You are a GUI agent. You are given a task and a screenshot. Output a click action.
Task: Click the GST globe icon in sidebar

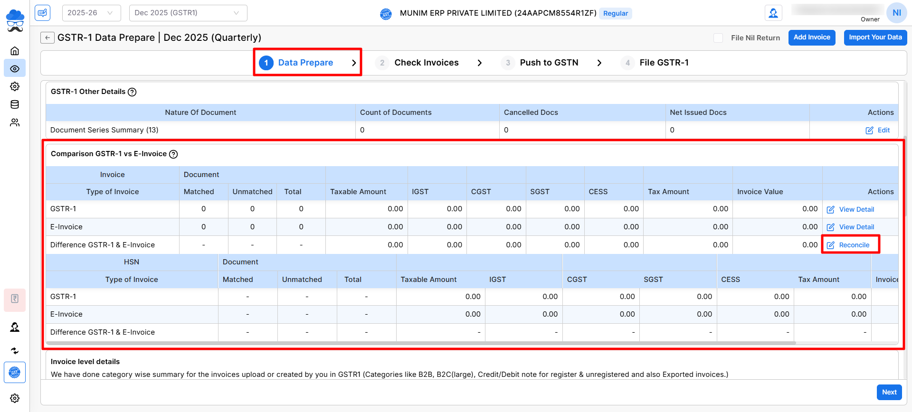[x=15, y=373]
